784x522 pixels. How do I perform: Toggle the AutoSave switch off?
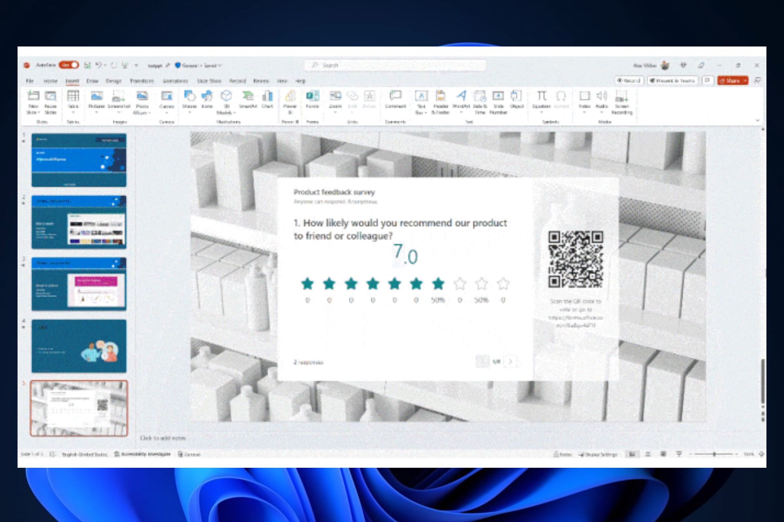(x=69, y=65)
